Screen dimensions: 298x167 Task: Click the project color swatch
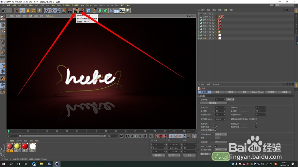(x=218, y=138)
